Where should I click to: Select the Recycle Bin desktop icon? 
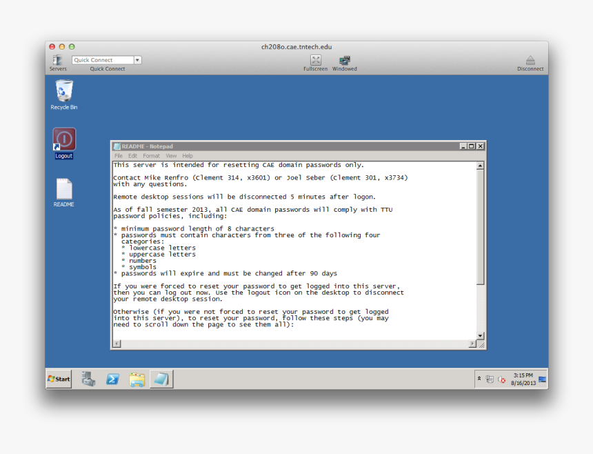coord(64,91)
